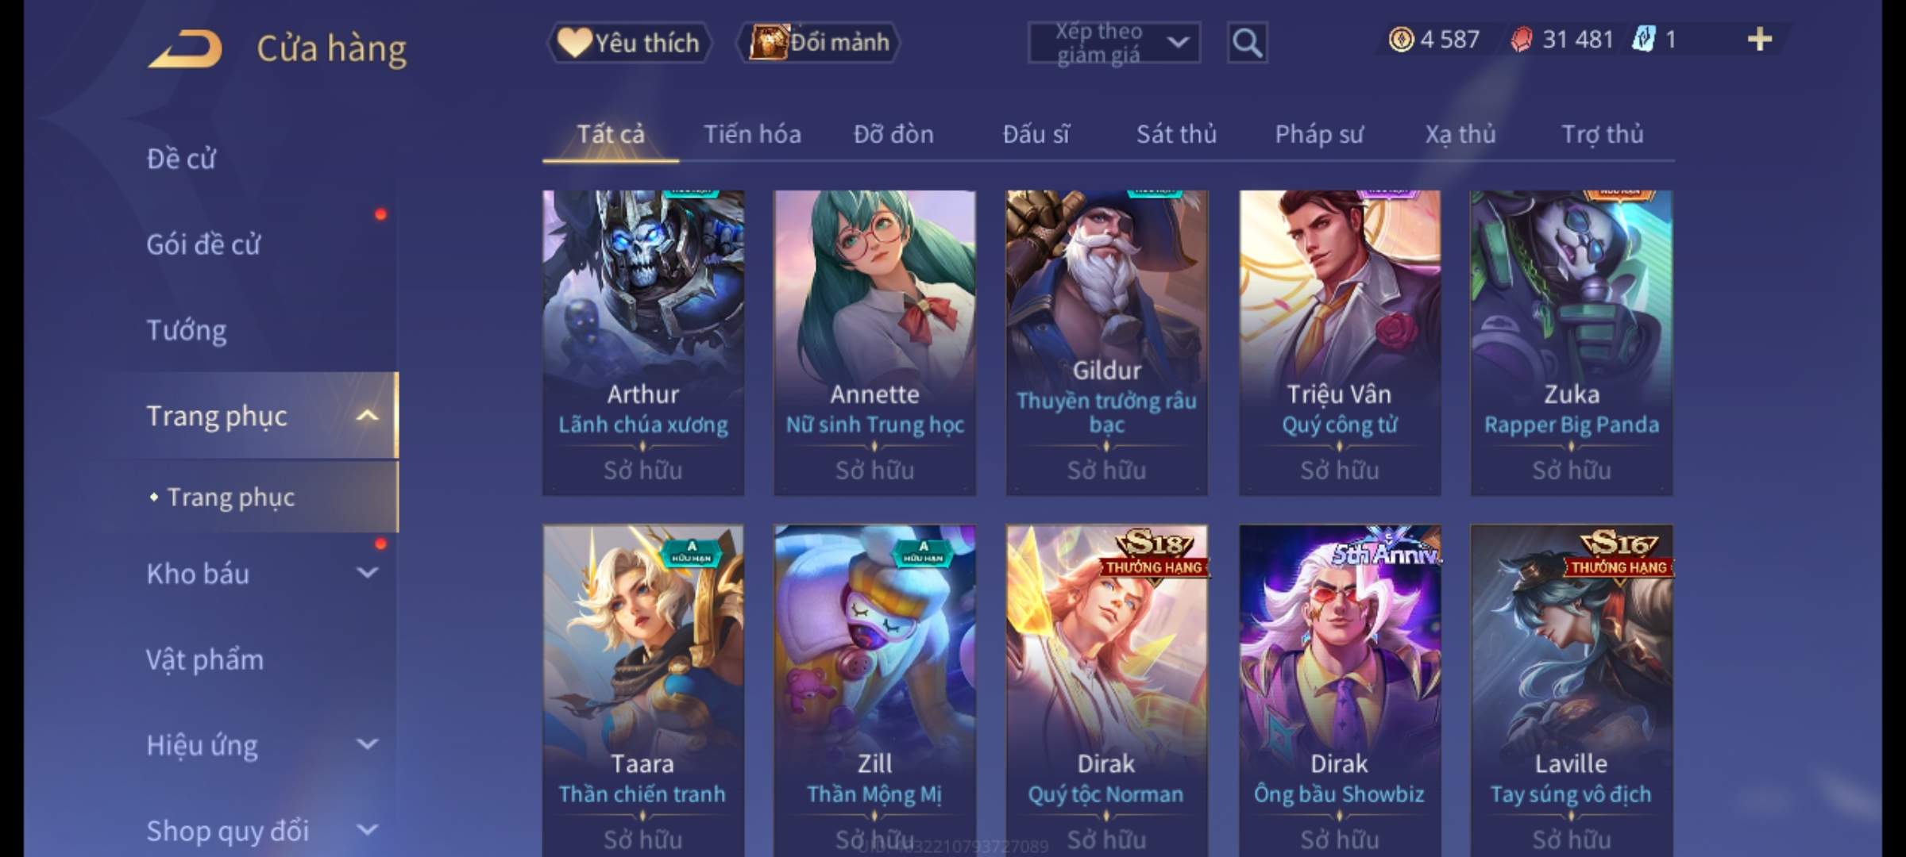Switch to the Pháp sư tab
The width and height of the screenshot is (1906, 857).
1318,134
